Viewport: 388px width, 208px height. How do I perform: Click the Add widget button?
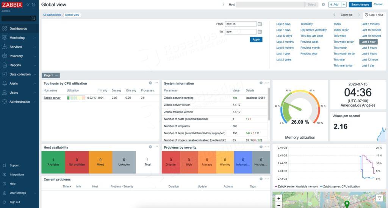click(x=335, y=5)
